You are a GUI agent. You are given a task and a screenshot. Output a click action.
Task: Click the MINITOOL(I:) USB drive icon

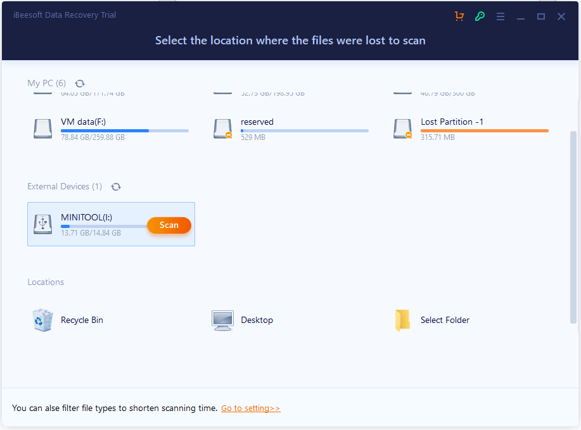point(43,224)
